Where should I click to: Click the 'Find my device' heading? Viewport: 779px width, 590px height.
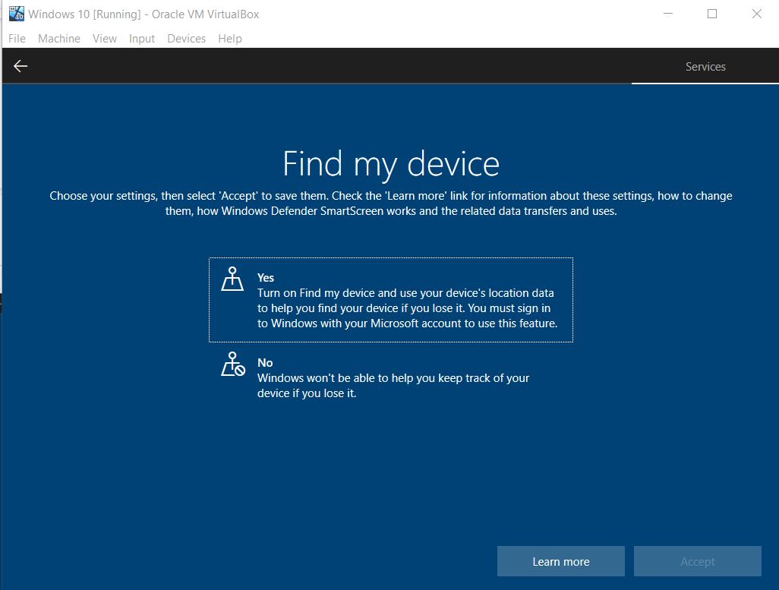391,164
